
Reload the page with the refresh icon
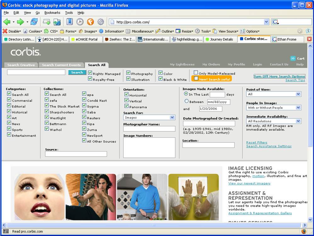[34, 22]
